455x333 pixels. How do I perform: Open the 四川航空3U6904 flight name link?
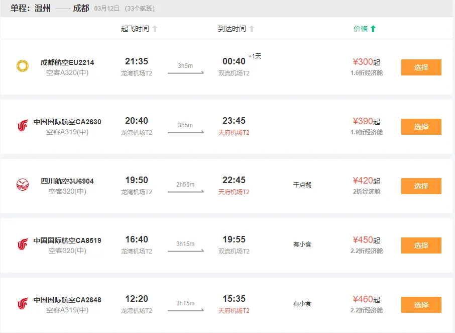click(x=67, y=181)
